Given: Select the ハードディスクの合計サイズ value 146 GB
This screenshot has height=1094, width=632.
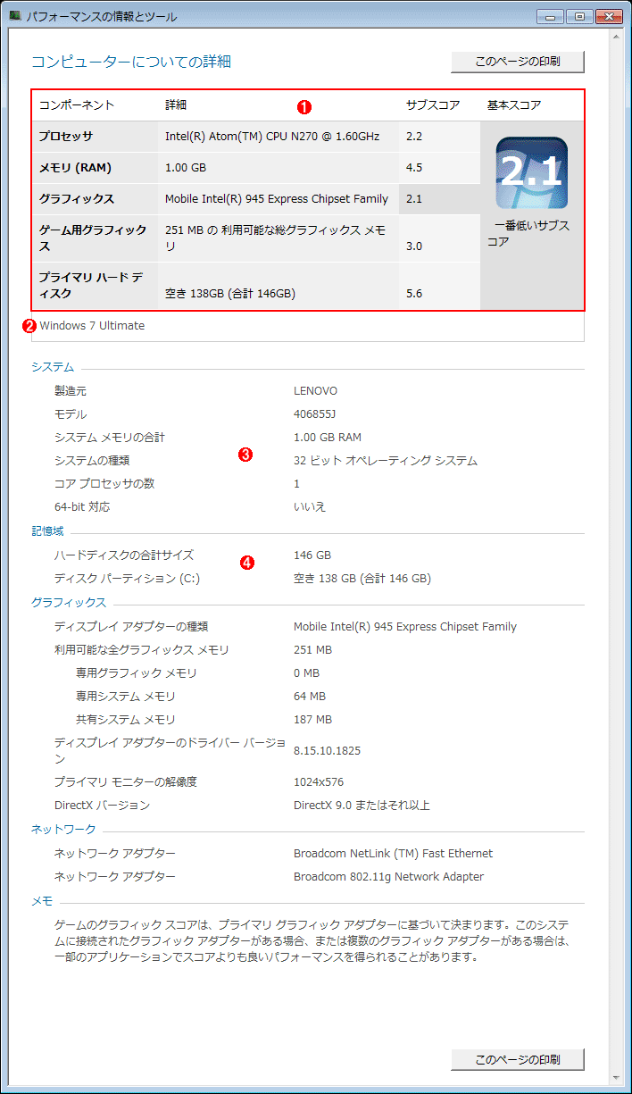Looking at the screenshot, I should pos(312,555).
